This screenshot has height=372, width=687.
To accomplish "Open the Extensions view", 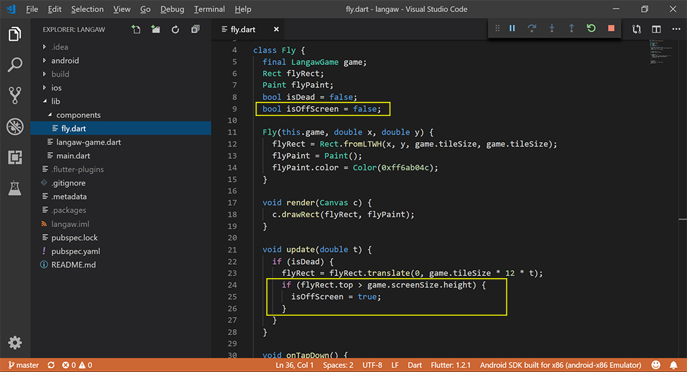I will point(15,158).
